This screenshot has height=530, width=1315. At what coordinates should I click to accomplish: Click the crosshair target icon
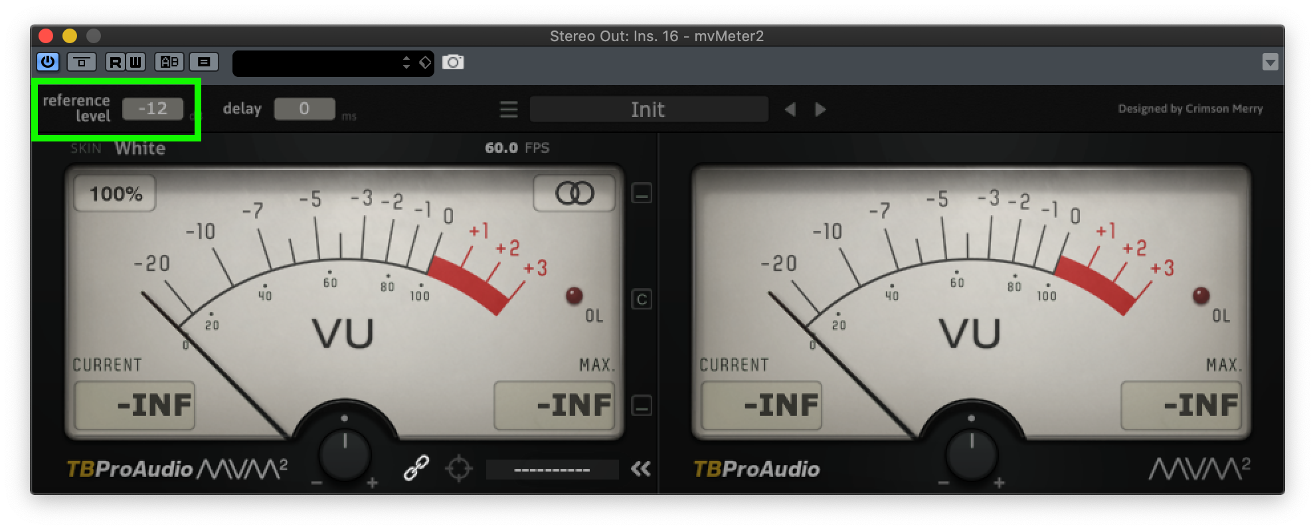[459, 469]
